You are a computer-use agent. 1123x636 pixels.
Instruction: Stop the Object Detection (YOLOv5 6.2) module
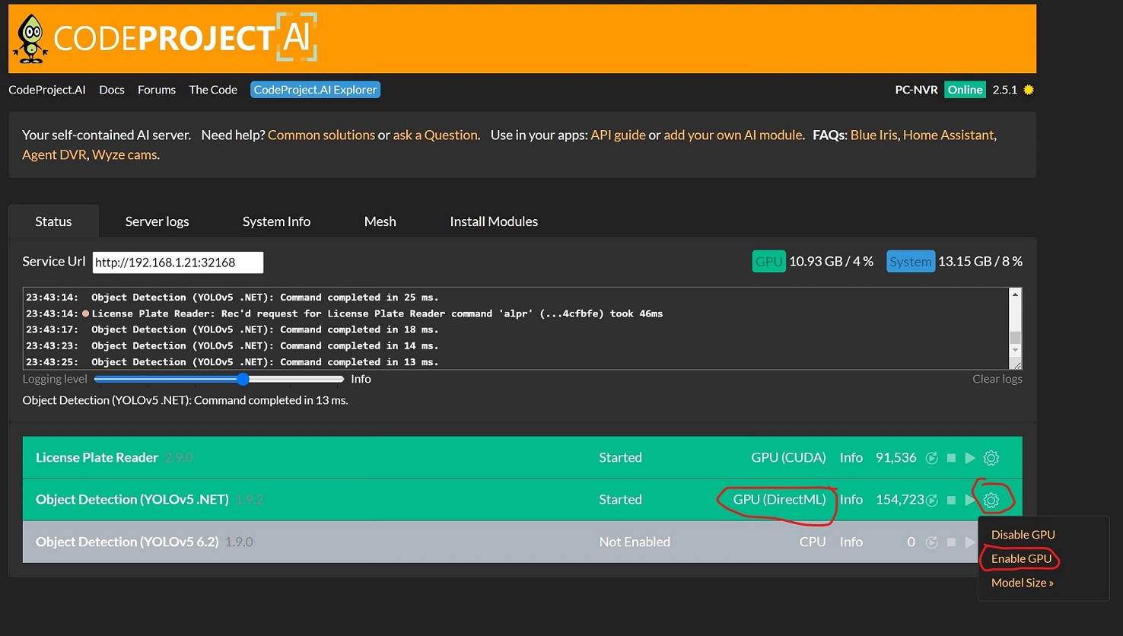coord(951,542)
